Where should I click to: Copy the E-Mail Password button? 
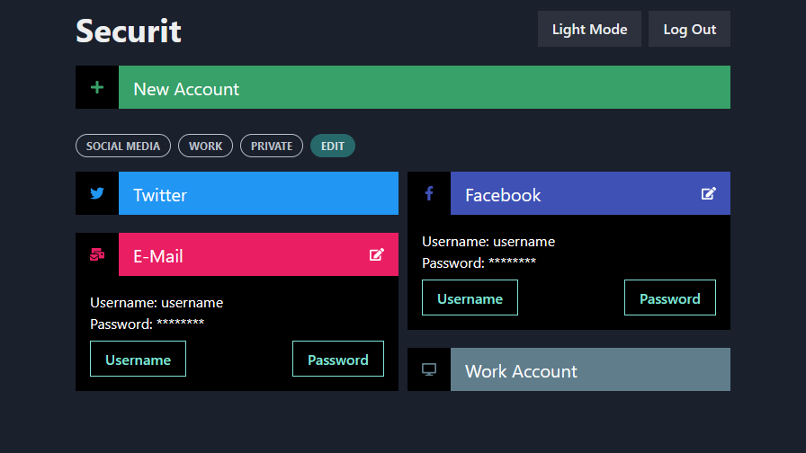[337, 359]
